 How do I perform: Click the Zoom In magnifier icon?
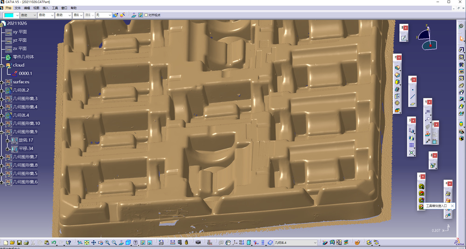coord(107,242)
